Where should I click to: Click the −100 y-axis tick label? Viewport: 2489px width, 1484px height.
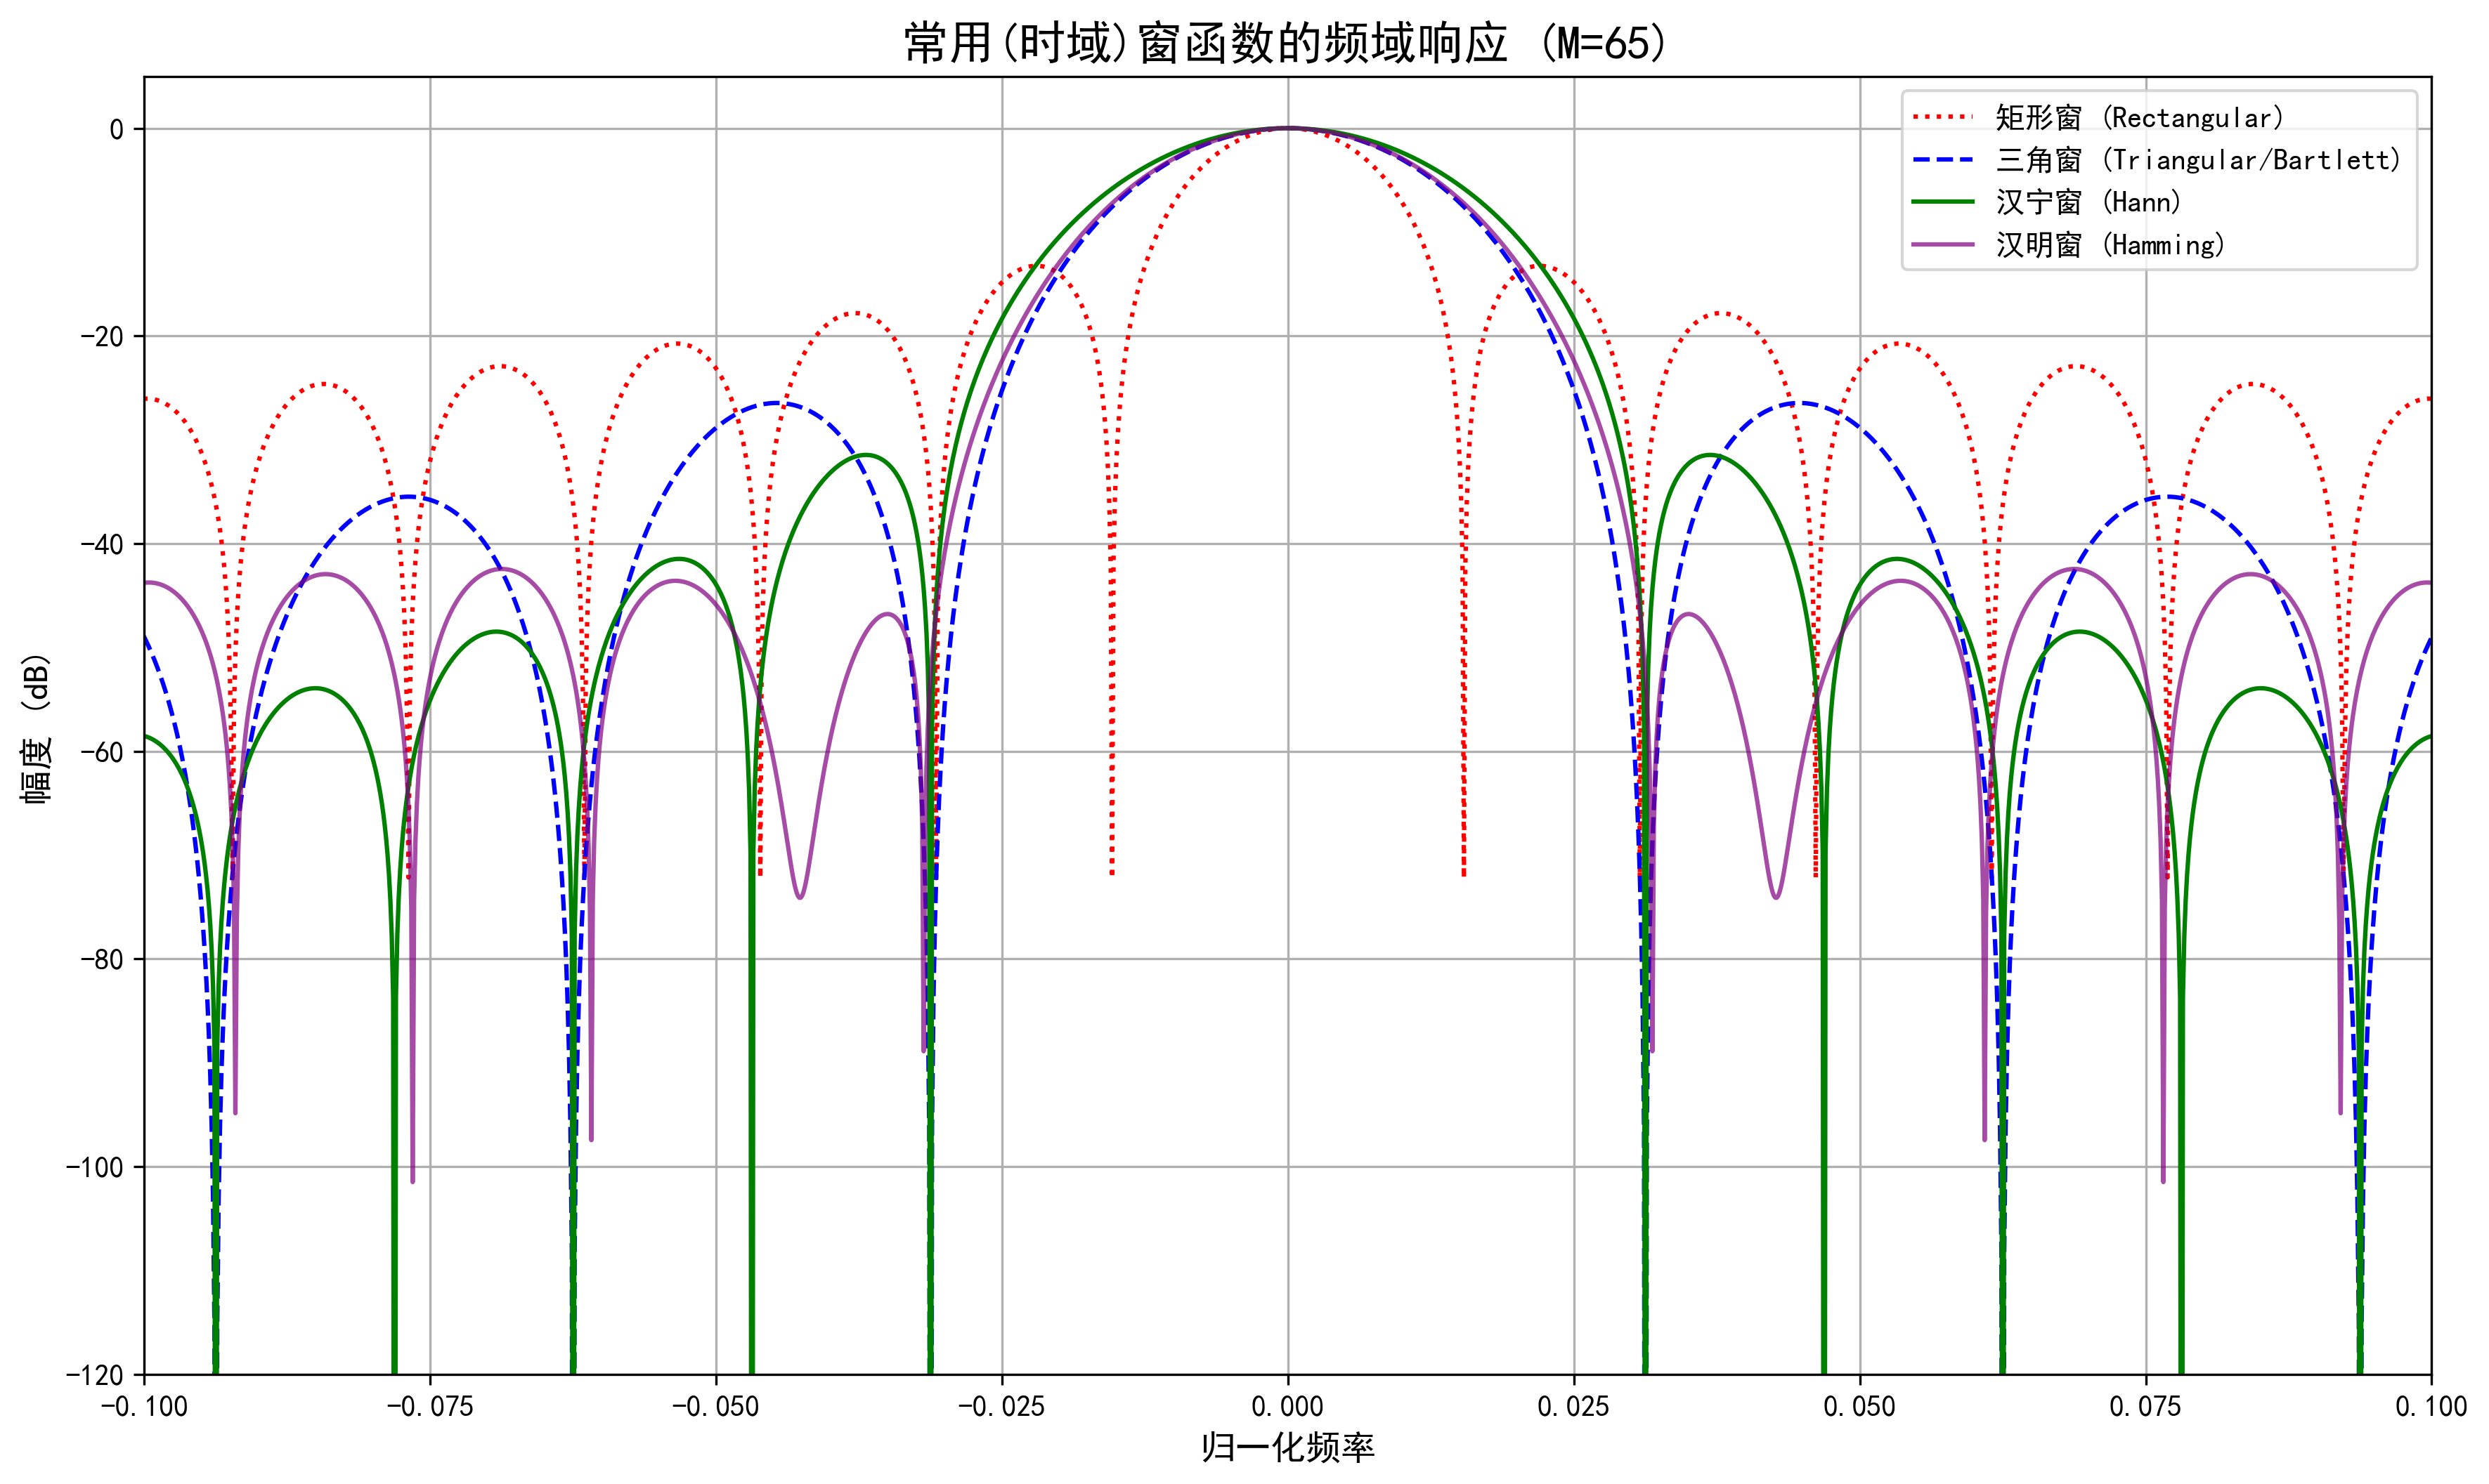(96, 1167)
